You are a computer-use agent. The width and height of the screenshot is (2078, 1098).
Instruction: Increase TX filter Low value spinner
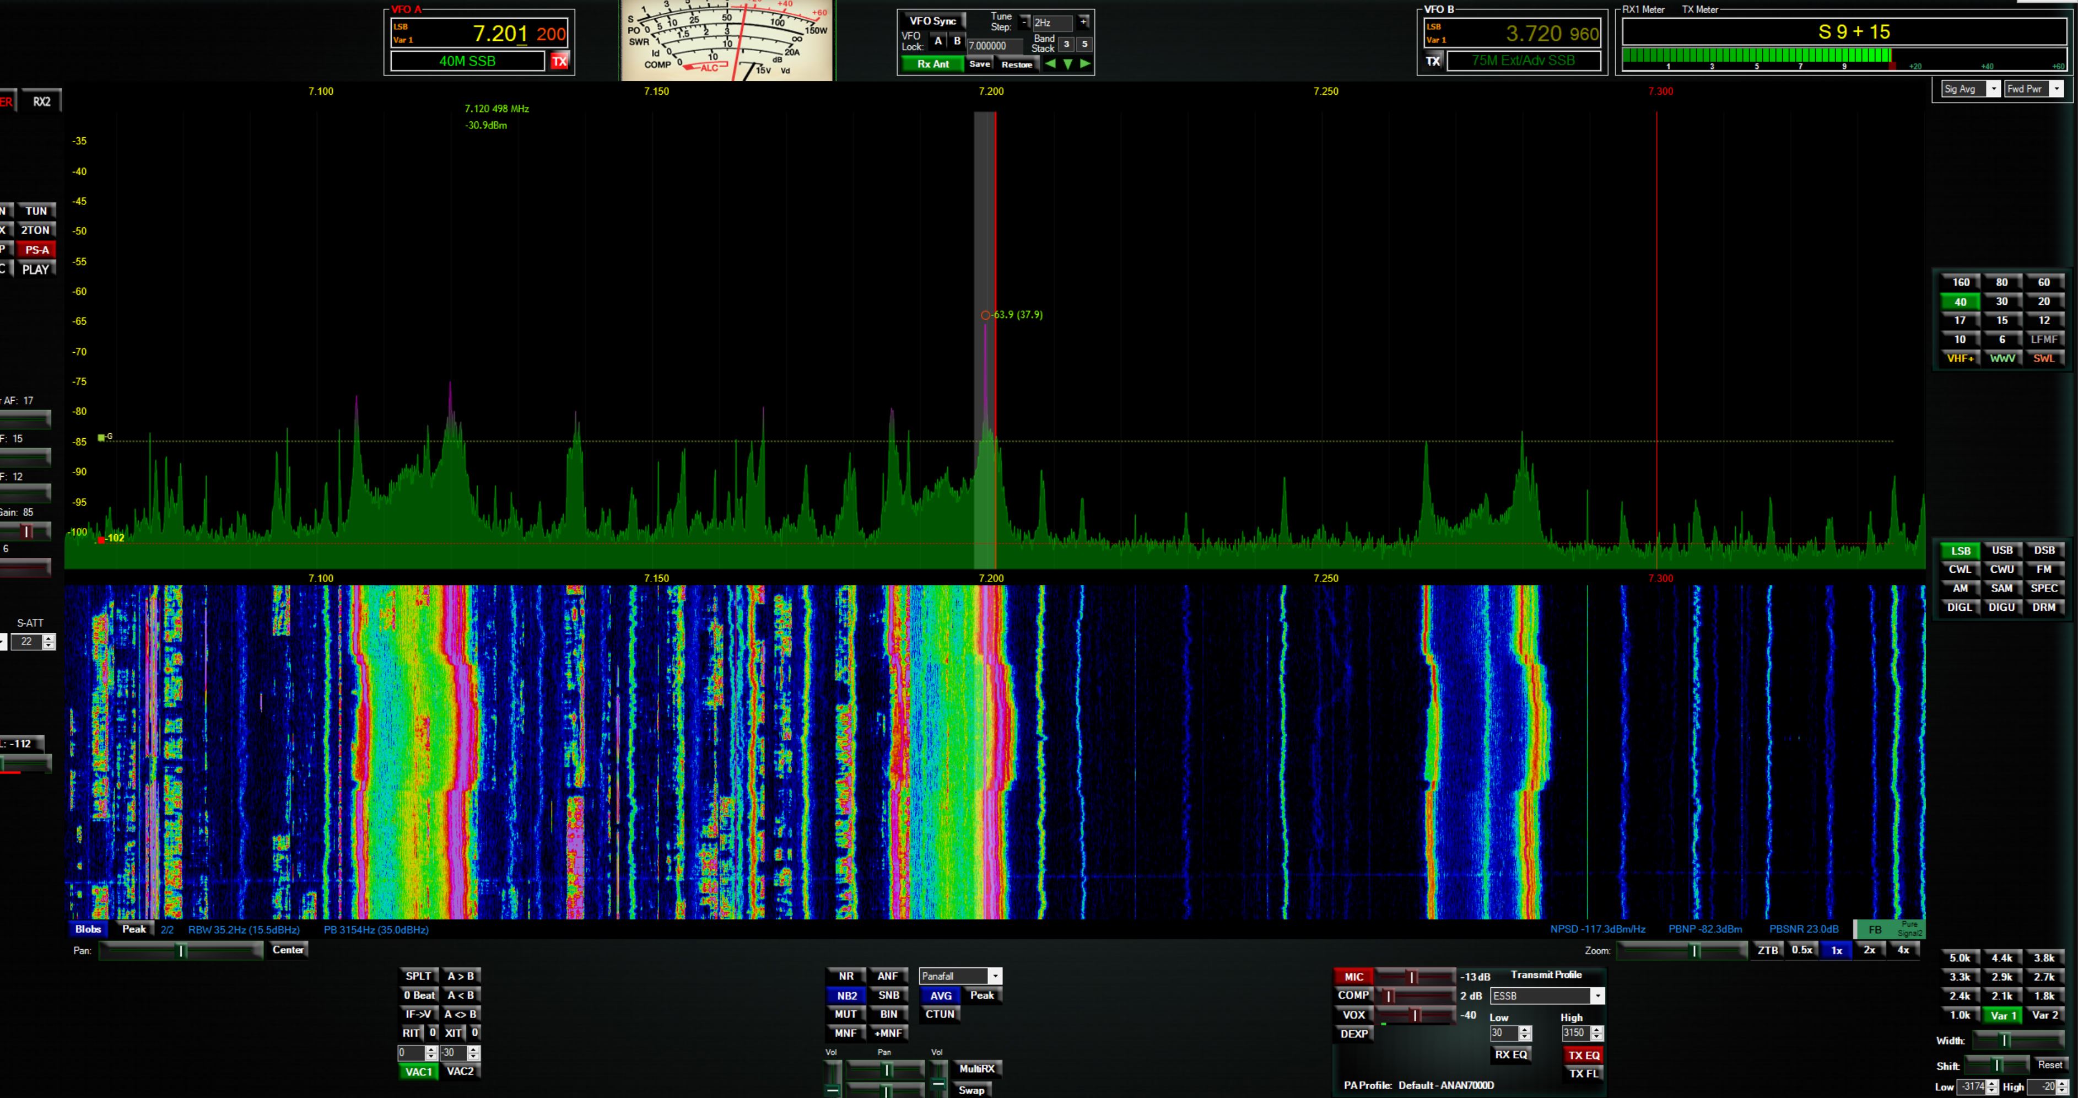pyautogui.click(x=1525, y=1030)
